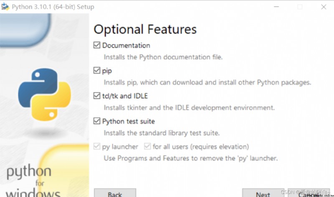
Task: Click the python for windows banner text
Action: coord(32,182)
